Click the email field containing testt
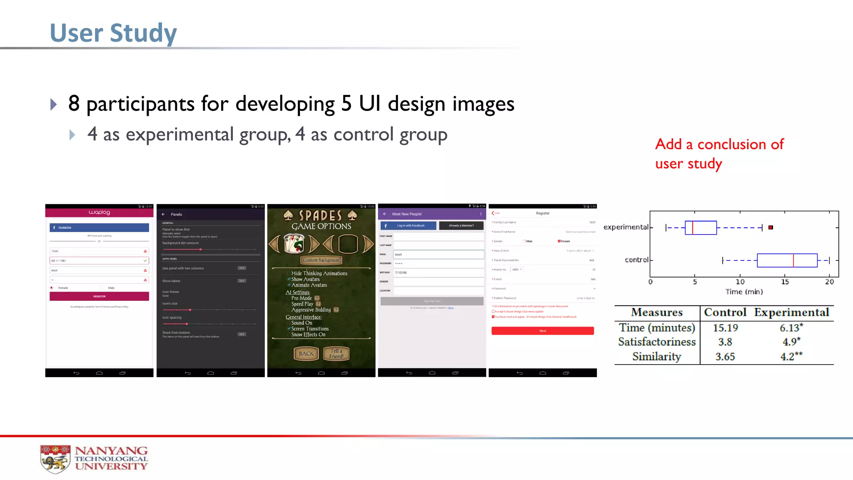Image resolution: width=853 pixels, height=480 pixels. (438, 254)
